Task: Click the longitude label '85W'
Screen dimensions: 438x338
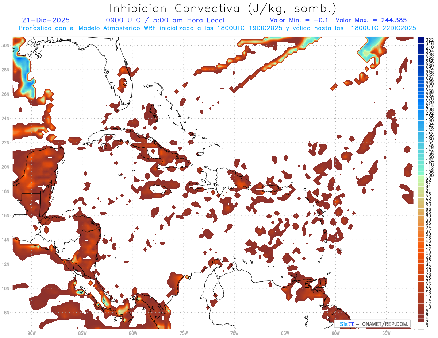Action: pyautogui.click(x=82, y=333)
